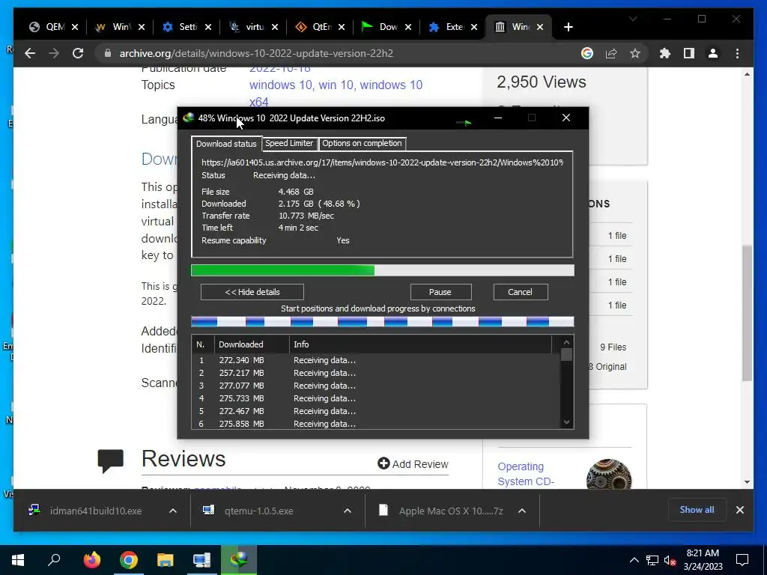Click the speech bubble reviews icon

click(x=111, y=460)
